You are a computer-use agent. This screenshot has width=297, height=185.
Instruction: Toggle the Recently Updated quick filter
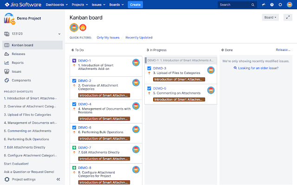139,37
